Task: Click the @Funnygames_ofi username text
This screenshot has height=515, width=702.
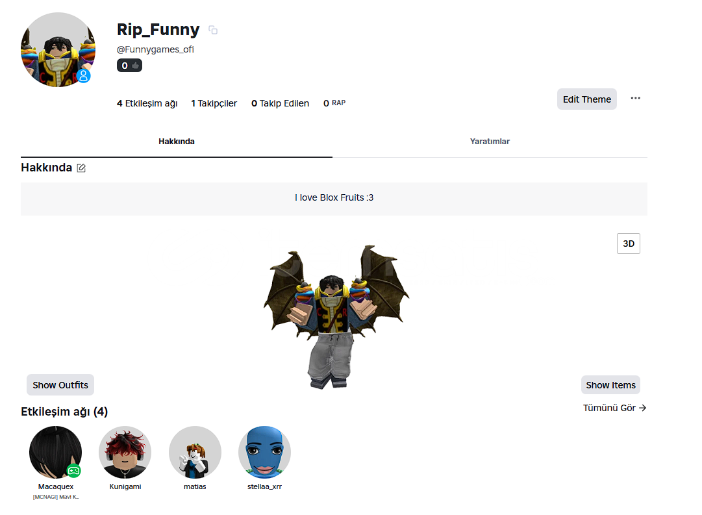Action: coord(155,49)
